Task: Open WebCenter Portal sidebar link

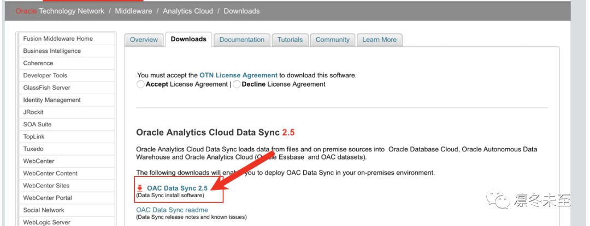Action: (67, 198)
